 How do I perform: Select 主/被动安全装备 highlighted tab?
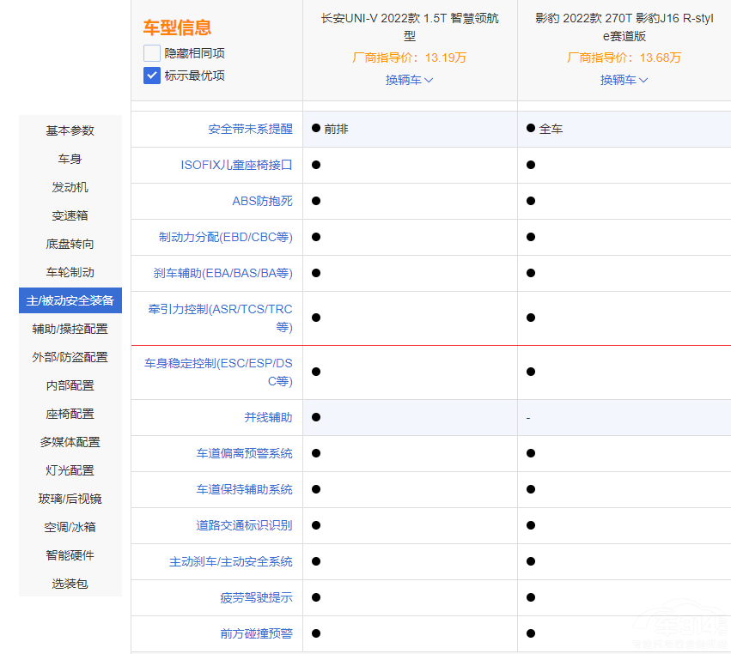[x=70, y=300]
